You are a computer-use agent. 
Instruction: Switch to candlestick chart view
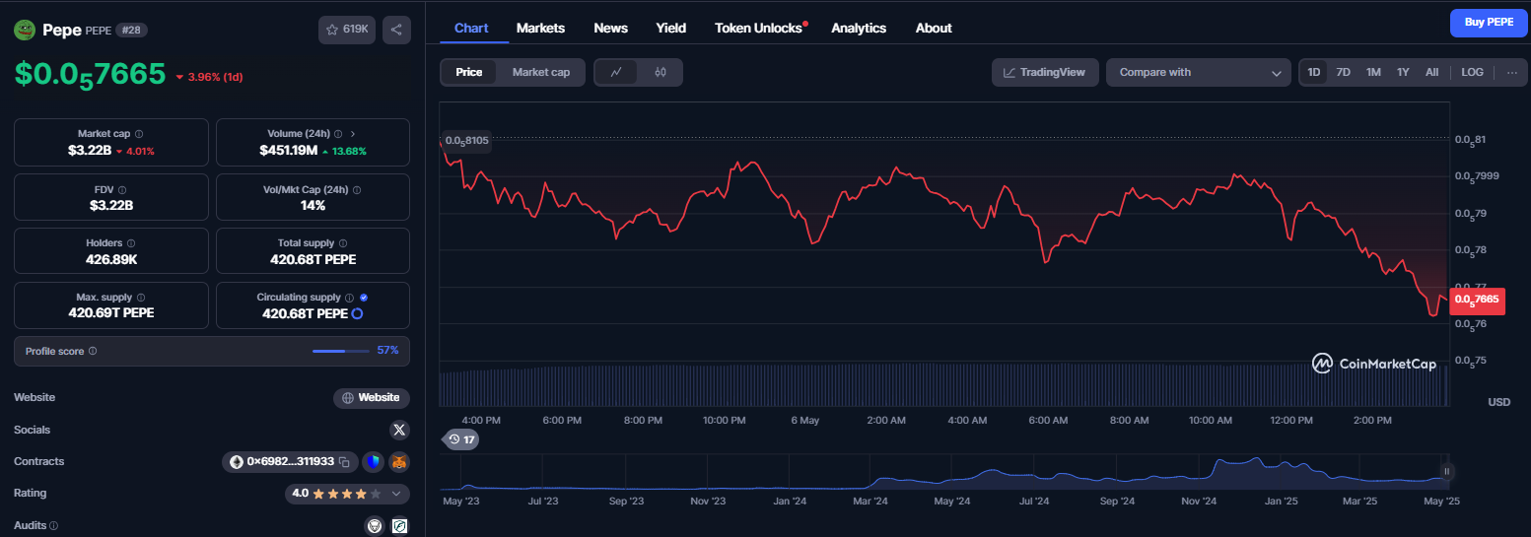click(661, 72)
